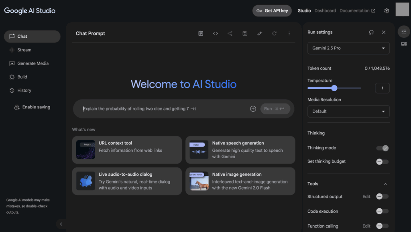Click the Native image generation horse thumbnail
The height and width of the screenshot is (232, 411).
point(199,181)
